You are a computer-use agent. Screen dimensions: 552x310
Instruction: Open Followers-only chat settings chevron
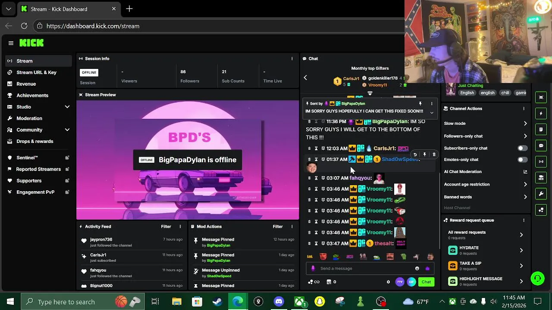[x=525, y=136]
